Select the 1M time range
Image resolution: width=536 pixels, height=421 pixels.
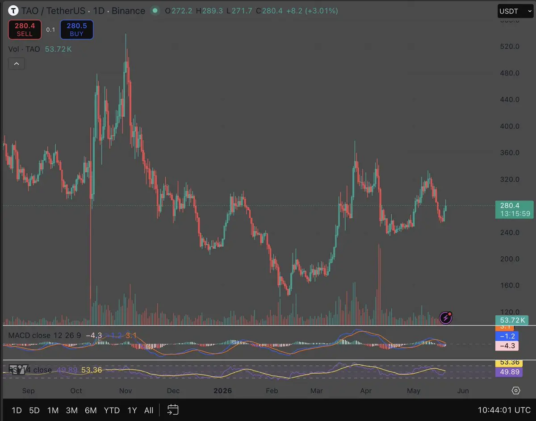[53, 410]
